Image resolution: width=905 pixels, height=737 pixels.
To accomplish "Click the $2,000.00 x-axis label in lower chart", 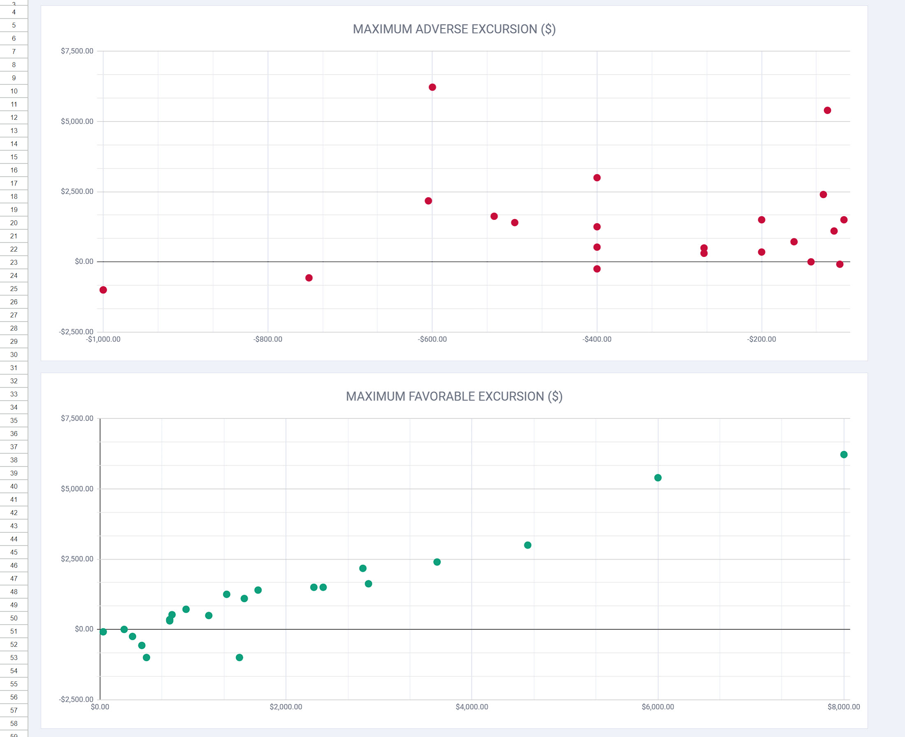I will [x=285, y=707].
